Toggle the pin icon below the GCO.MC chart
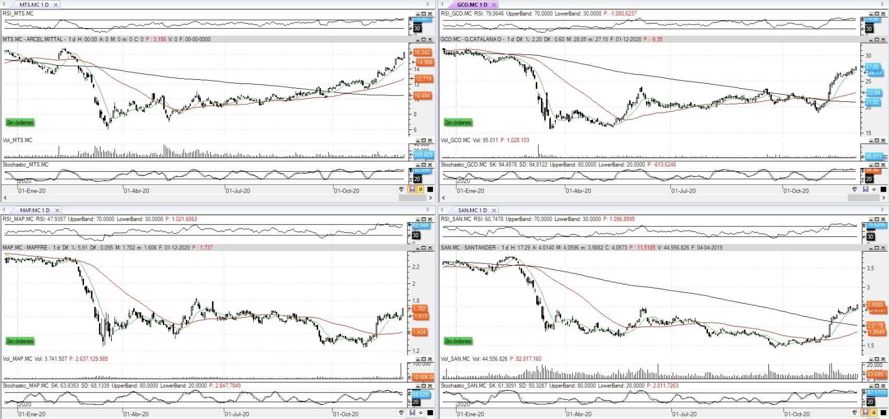The image size is (890, 419). click(x=874, y=189)
